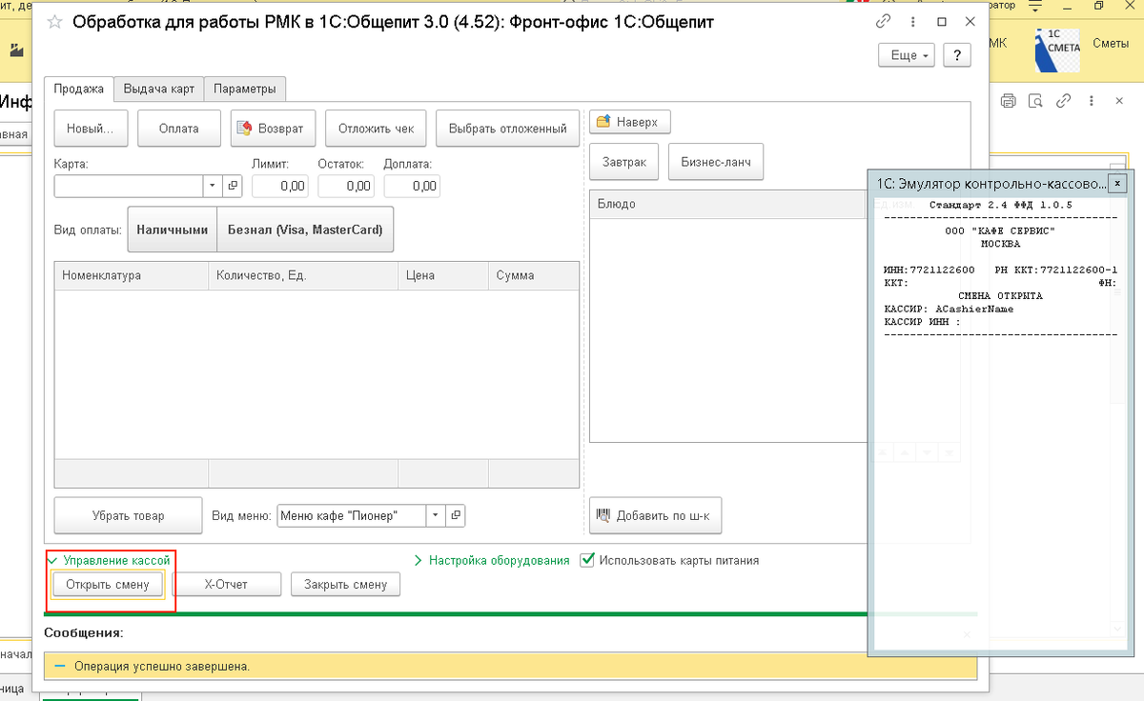Click the Доплата value field
Image resolution: width=1144 pixels, height=701 pixels.
[x=411, y=186]
